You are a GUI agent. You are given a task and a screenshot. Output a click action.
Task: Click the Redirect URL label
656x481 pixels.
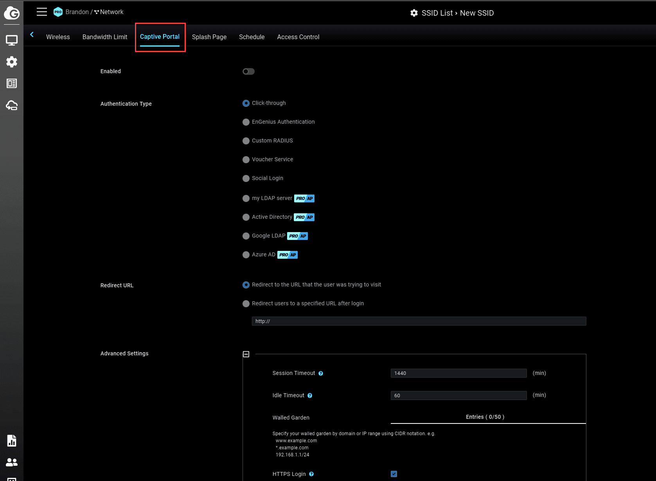[117, 285]
